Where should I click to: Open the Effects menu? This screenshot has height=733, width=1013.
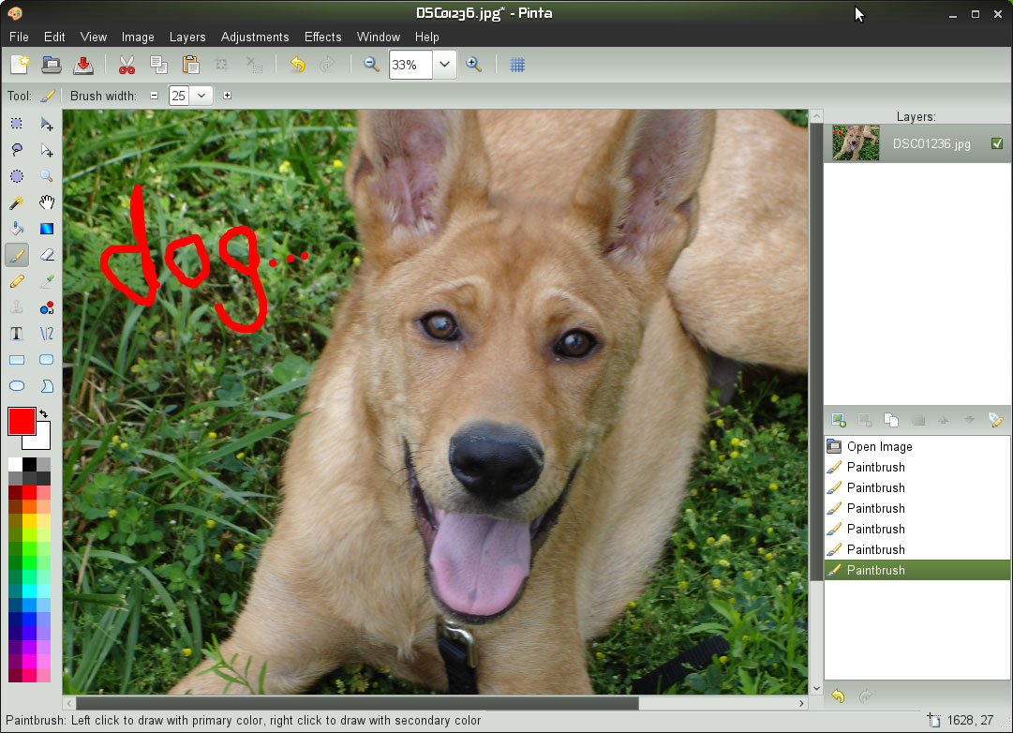pos(322,37)
